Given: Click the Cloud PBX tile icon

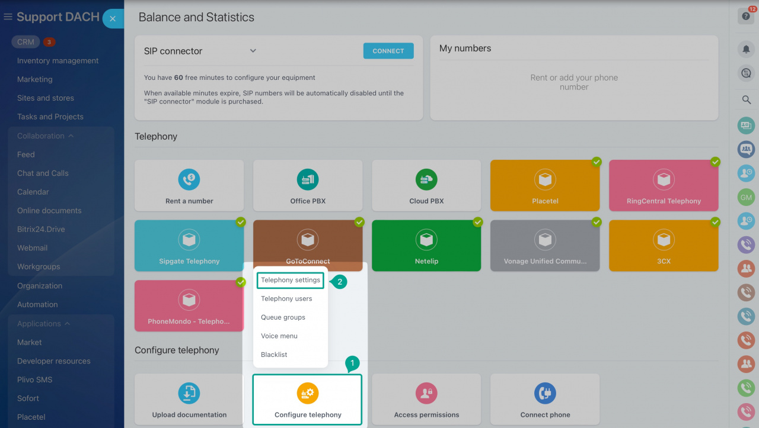Looking at the screenshot, I should [x=426, y=179].
